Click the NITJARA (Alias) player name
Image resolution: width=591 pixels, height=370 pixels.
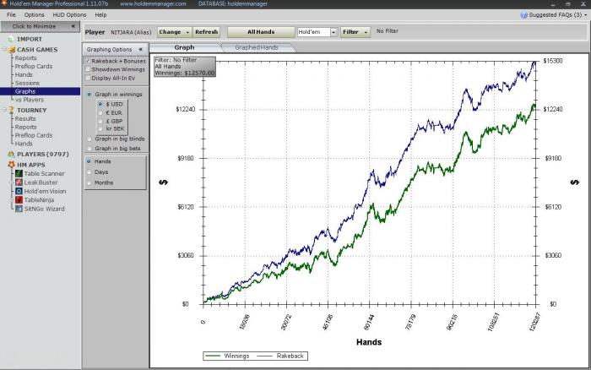(x=131, y=32)
